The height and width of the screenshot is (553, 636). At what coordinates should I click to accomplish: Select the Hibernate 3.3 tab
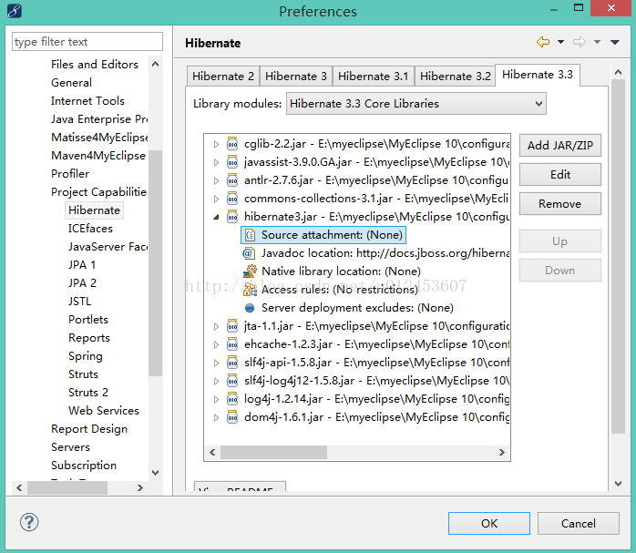[x=538, y=75]
